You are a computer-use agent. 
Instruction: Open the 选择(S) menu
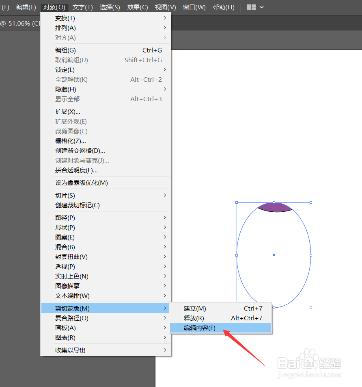point(110,7)
